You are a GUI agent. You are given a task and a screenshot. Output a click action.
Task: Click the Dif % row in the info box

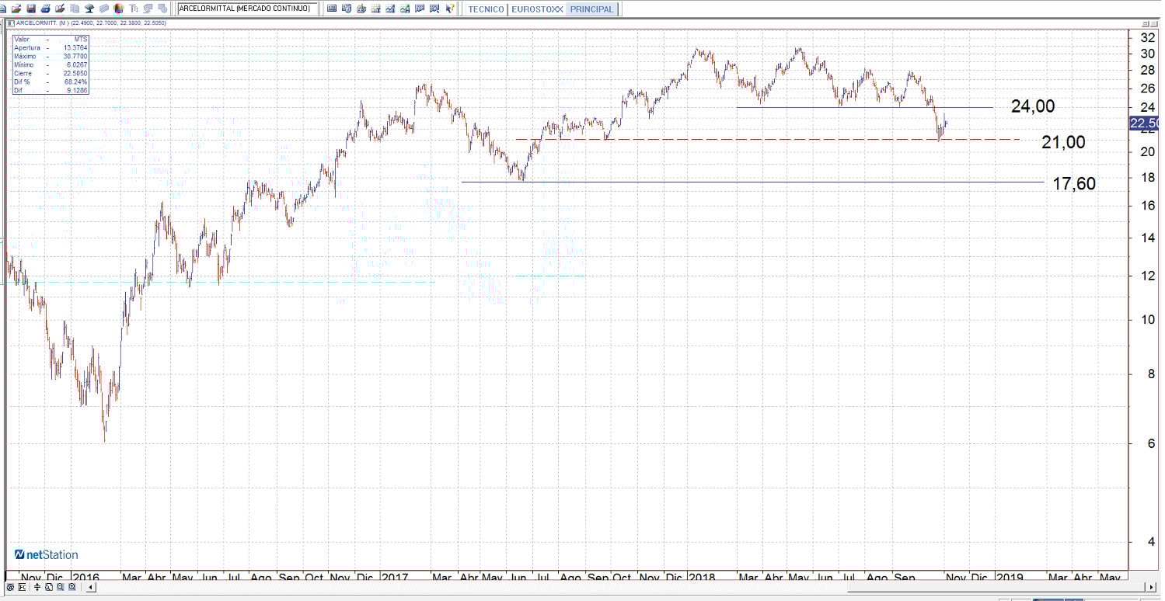pyautogui.click(x=51, y=82)
